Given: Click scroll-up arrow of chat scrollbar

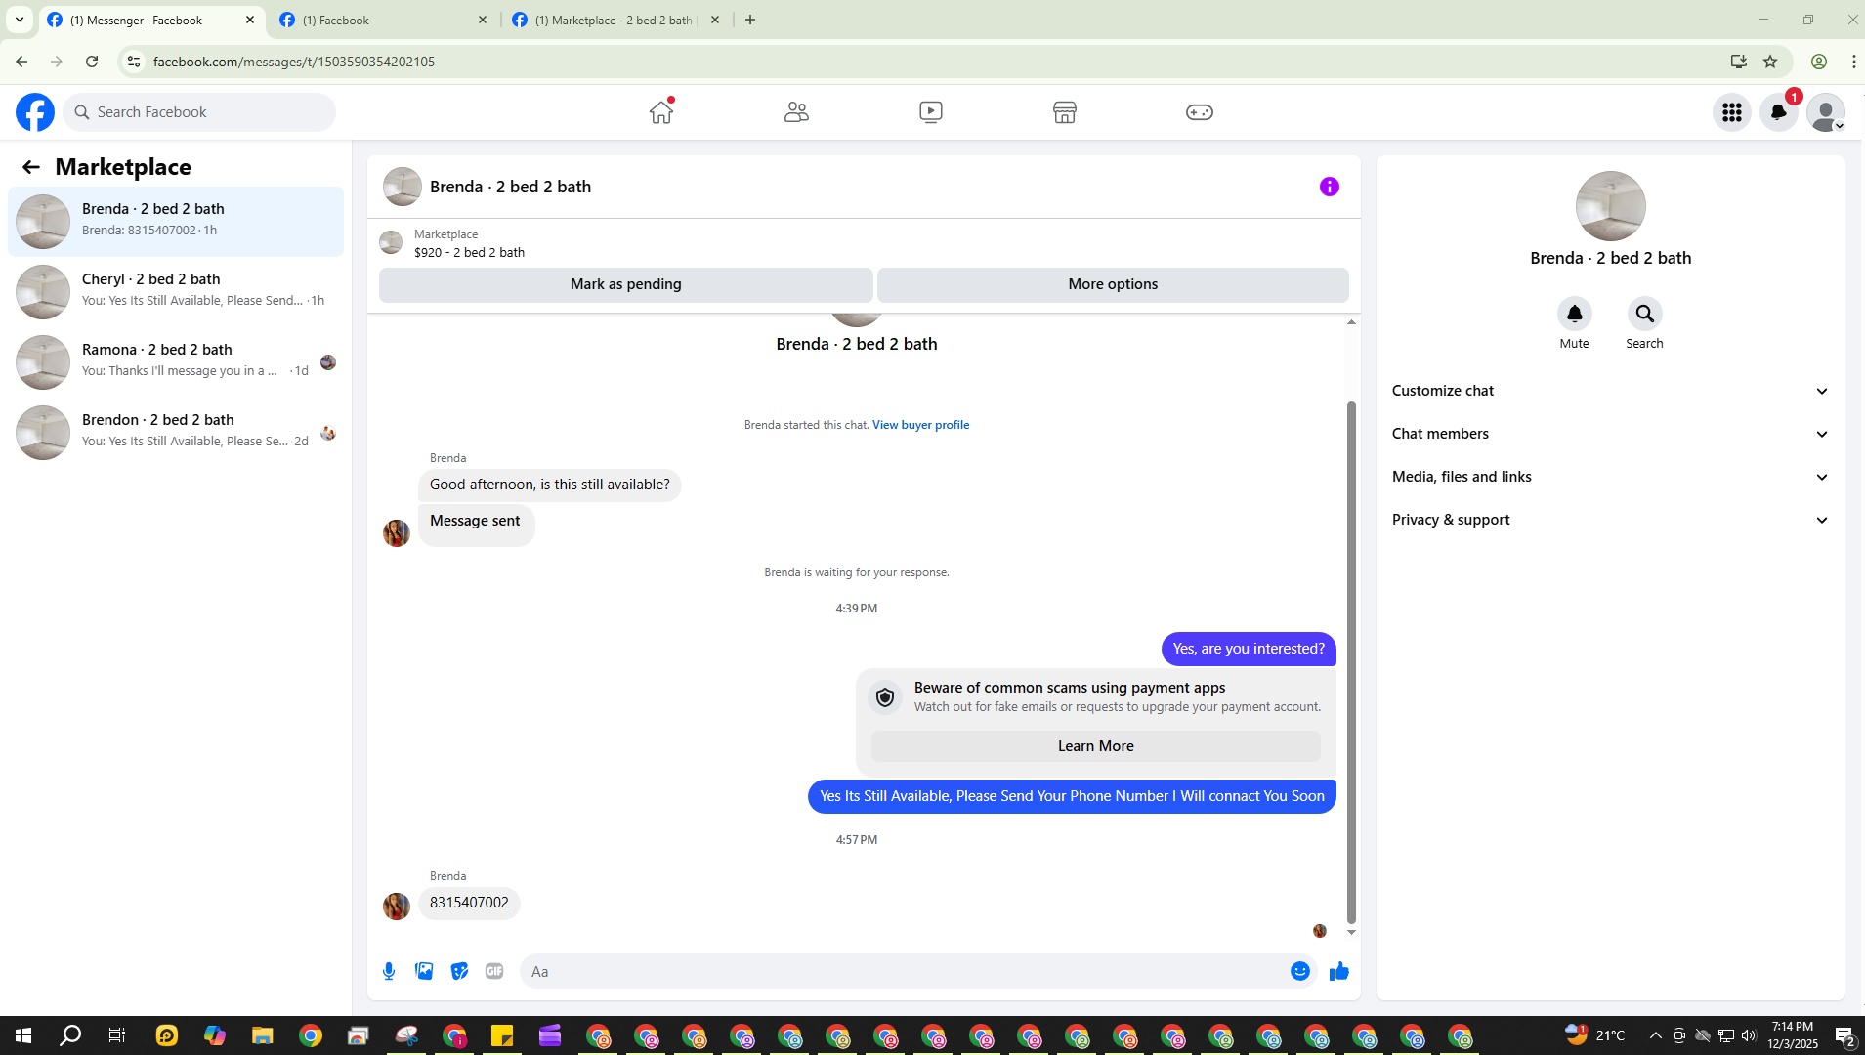Looking at the screenshot, I should click(x=1351, y=322).
